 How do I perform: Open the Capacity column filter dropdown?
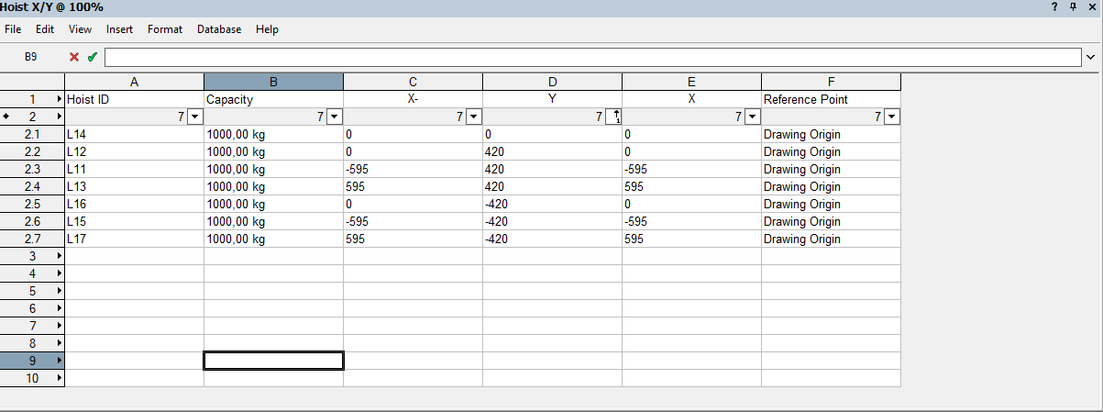click(334, 117)
